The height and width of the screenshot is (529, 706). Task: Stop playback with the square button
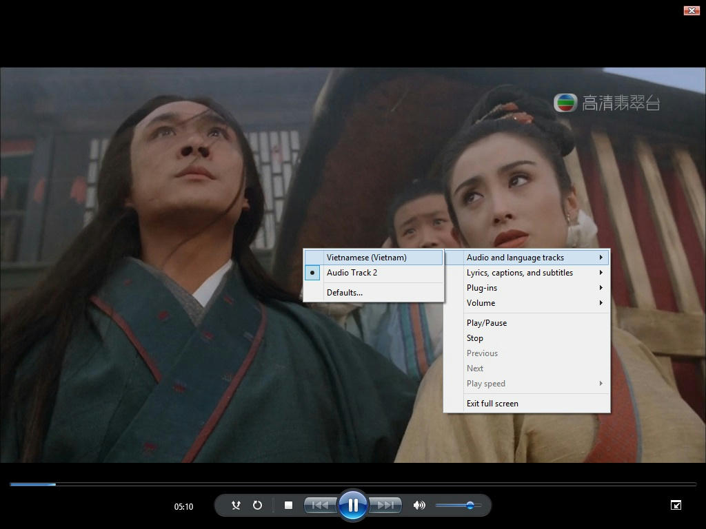tap(289, 505)
